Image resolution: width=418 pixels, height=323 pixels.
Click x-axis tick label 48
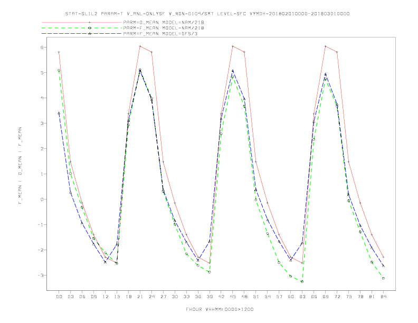[x=244, y=297]
